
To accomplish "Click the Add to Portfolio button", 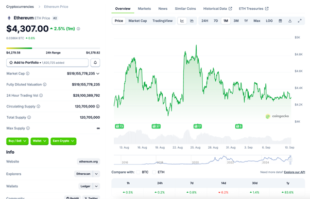I will click(47, 63).
